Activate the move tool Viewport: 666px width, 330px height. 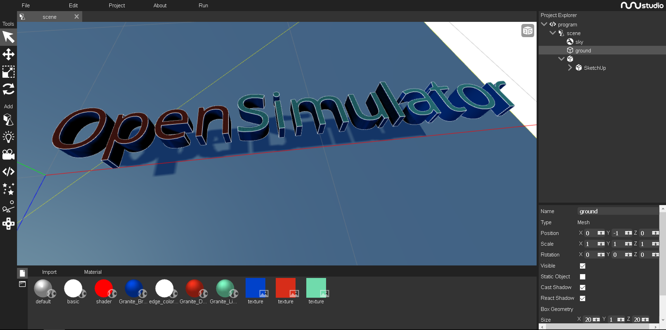8,54
